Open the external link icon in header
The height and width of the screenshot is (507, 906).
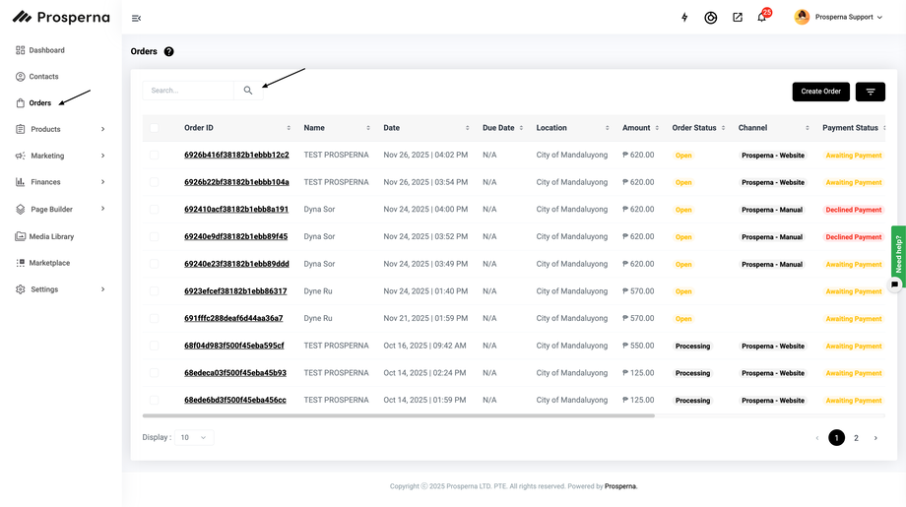[738, 18]
